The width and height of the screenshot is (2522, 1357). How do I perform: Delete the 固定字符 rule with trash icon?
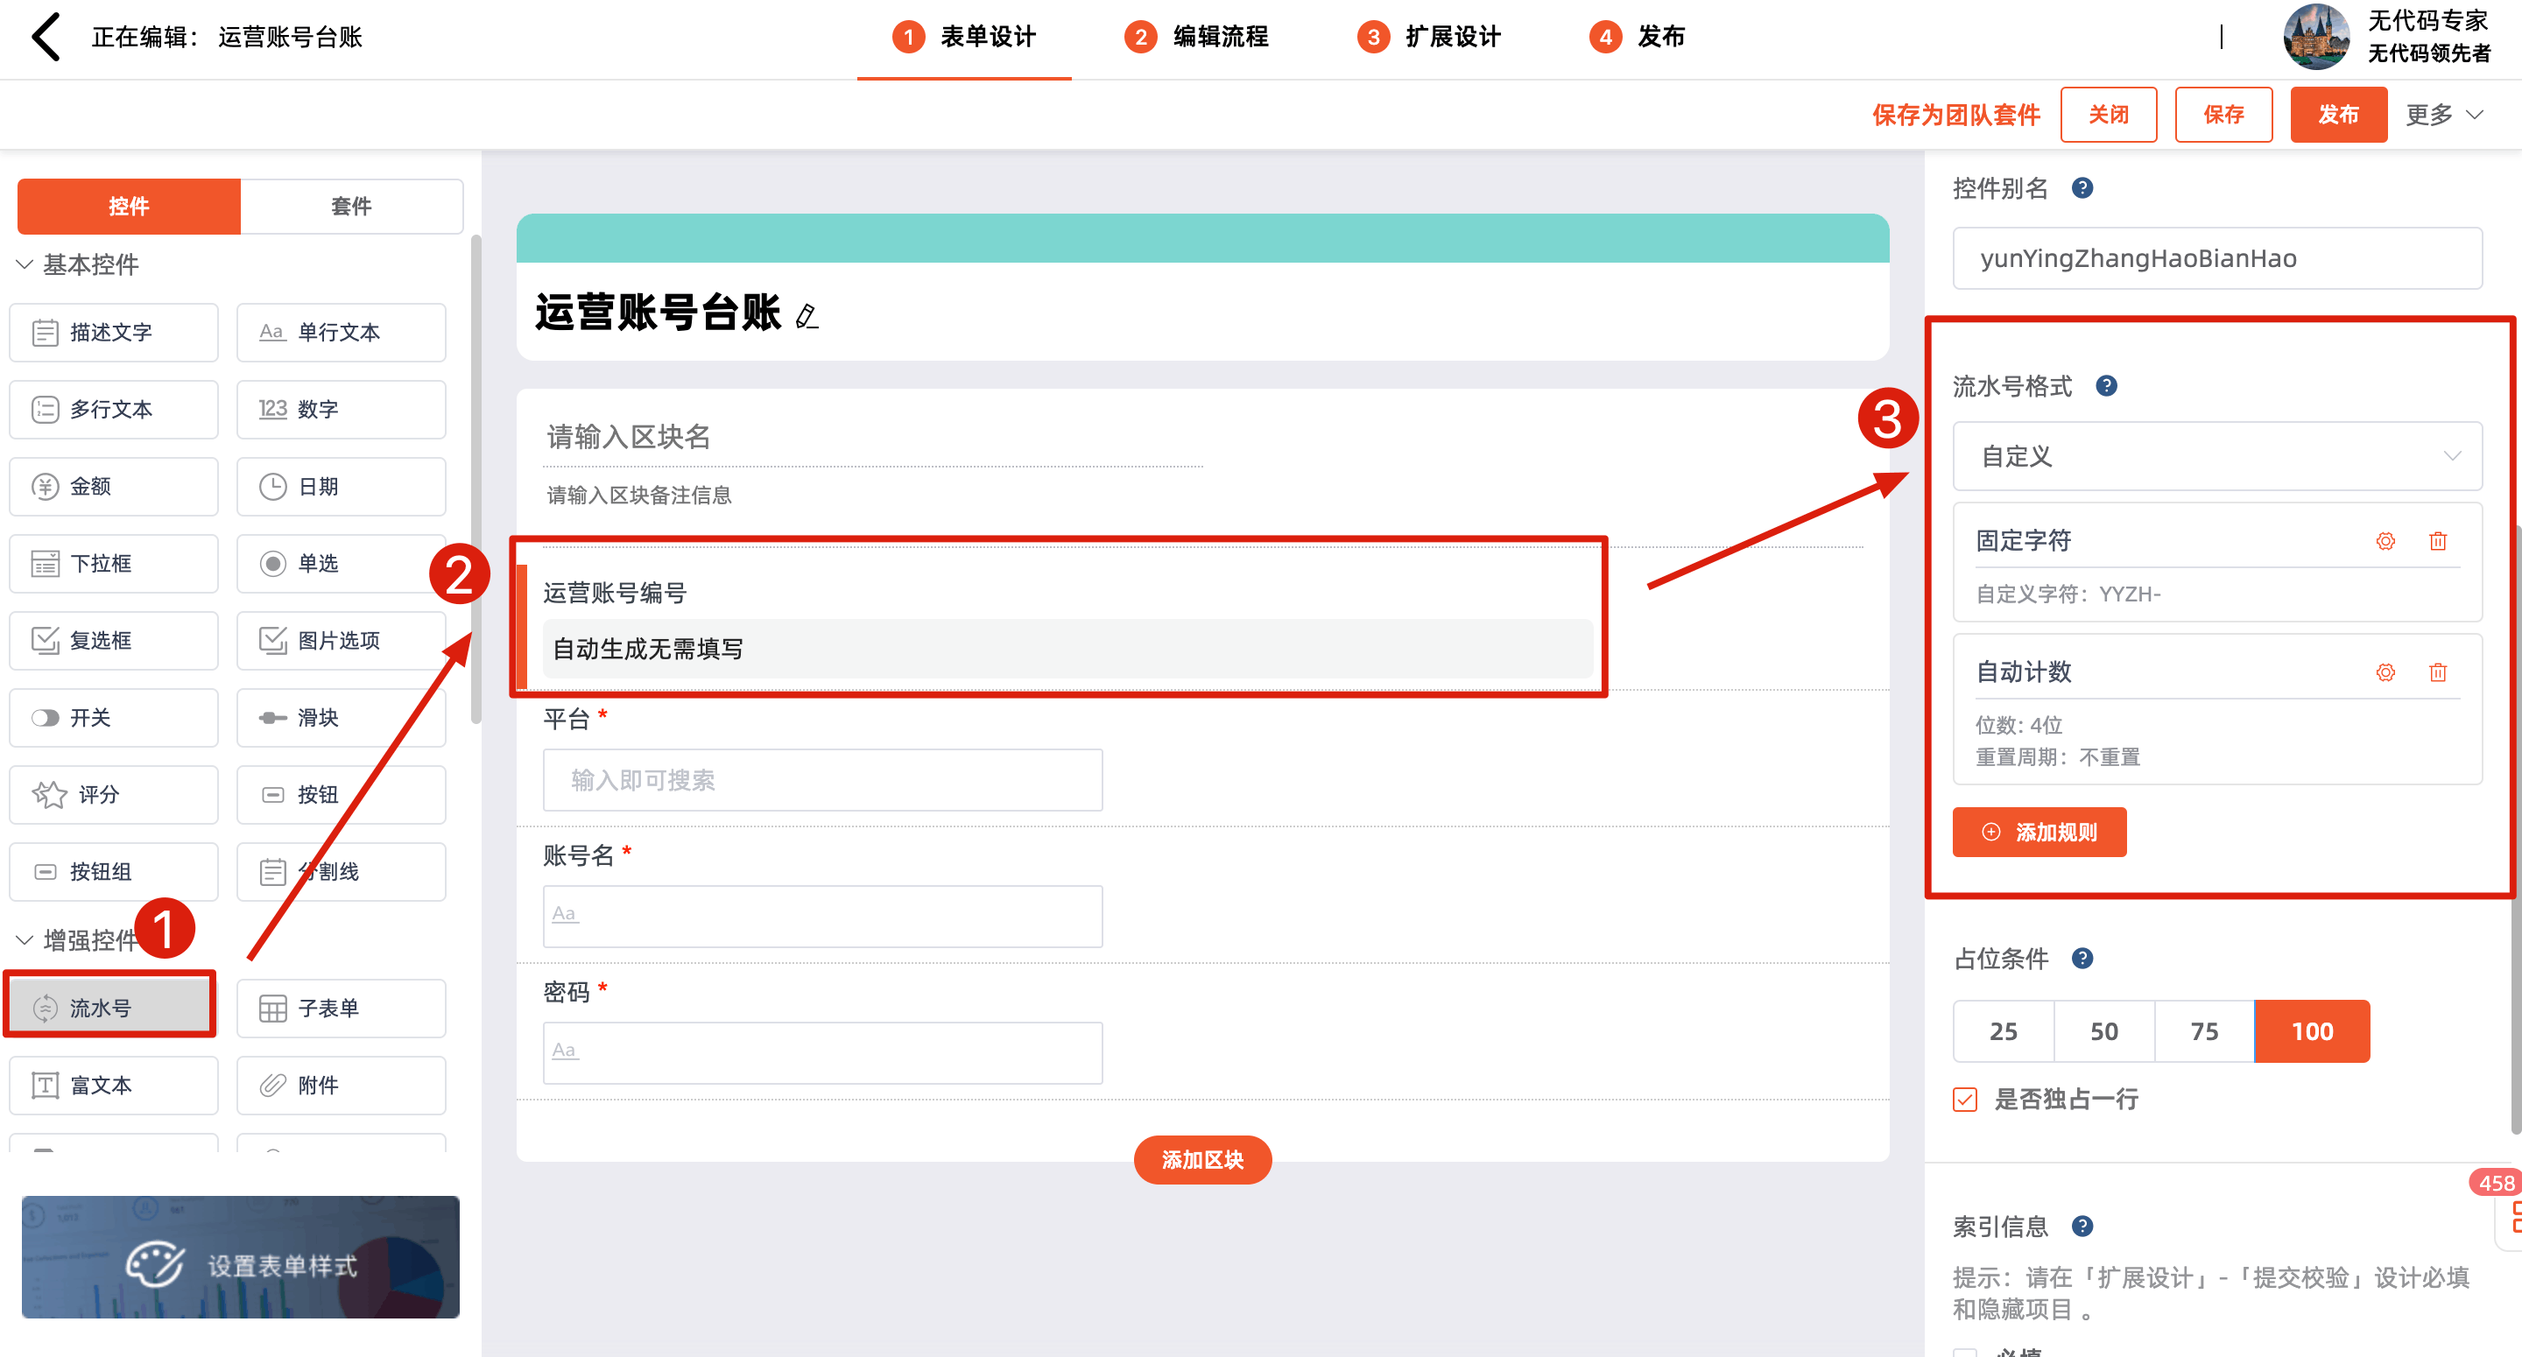click(x=2438, y=541)
